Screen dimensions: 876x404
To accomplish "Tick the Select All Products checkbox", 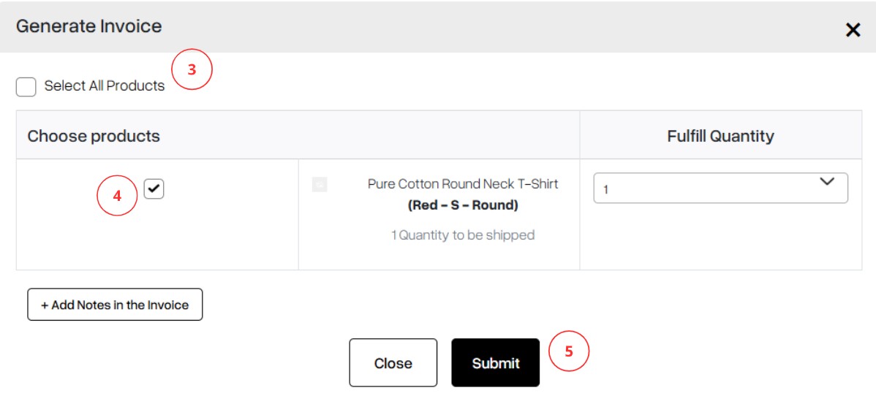I will (x=26, y=86).
